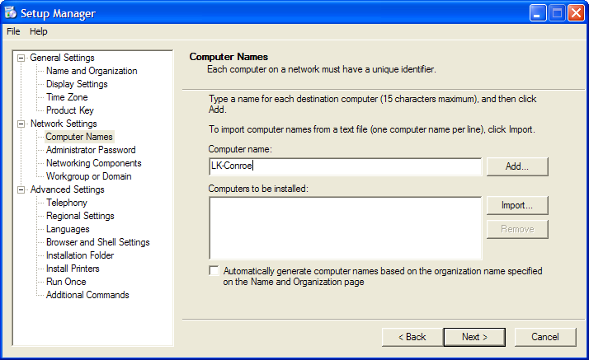
Task: Select Installation Folder item
Action: pyautogui.click(x=80, y=255)
